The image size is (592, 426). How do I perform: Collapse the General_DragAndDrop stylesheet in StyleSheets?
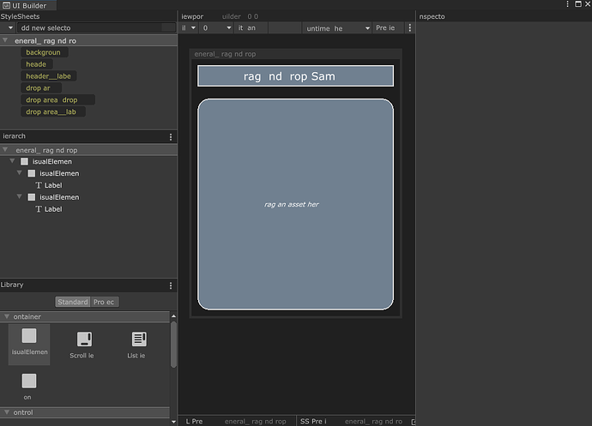tap(5, 40)
